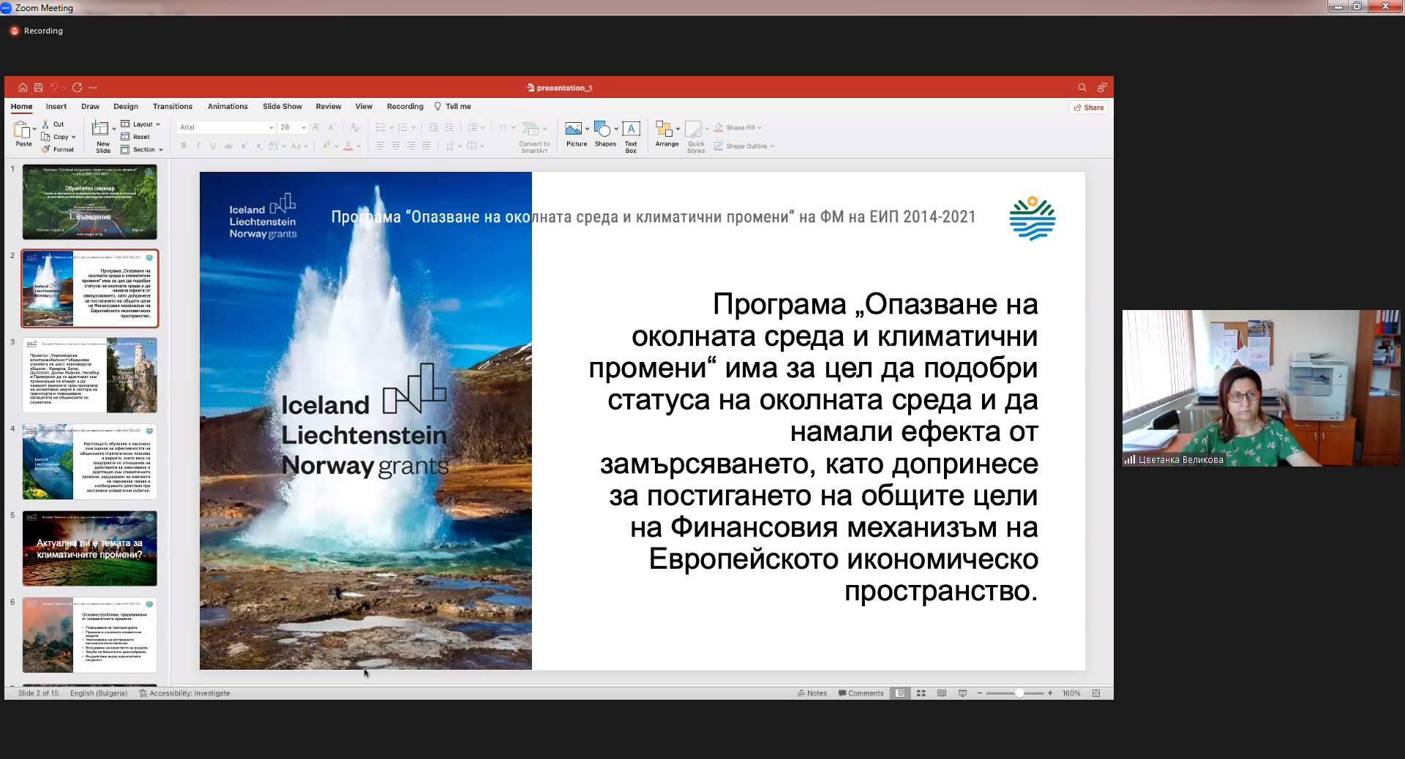Viewport: 1405px width, 759px height.
Task: Open the font size 28 dropdown
Action: point(304,127)
